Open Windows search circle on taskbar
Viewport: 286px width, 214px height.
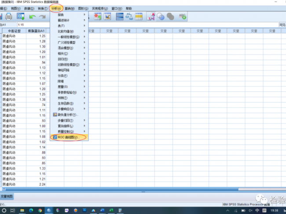pyautogui.click(x=4, y=210)
